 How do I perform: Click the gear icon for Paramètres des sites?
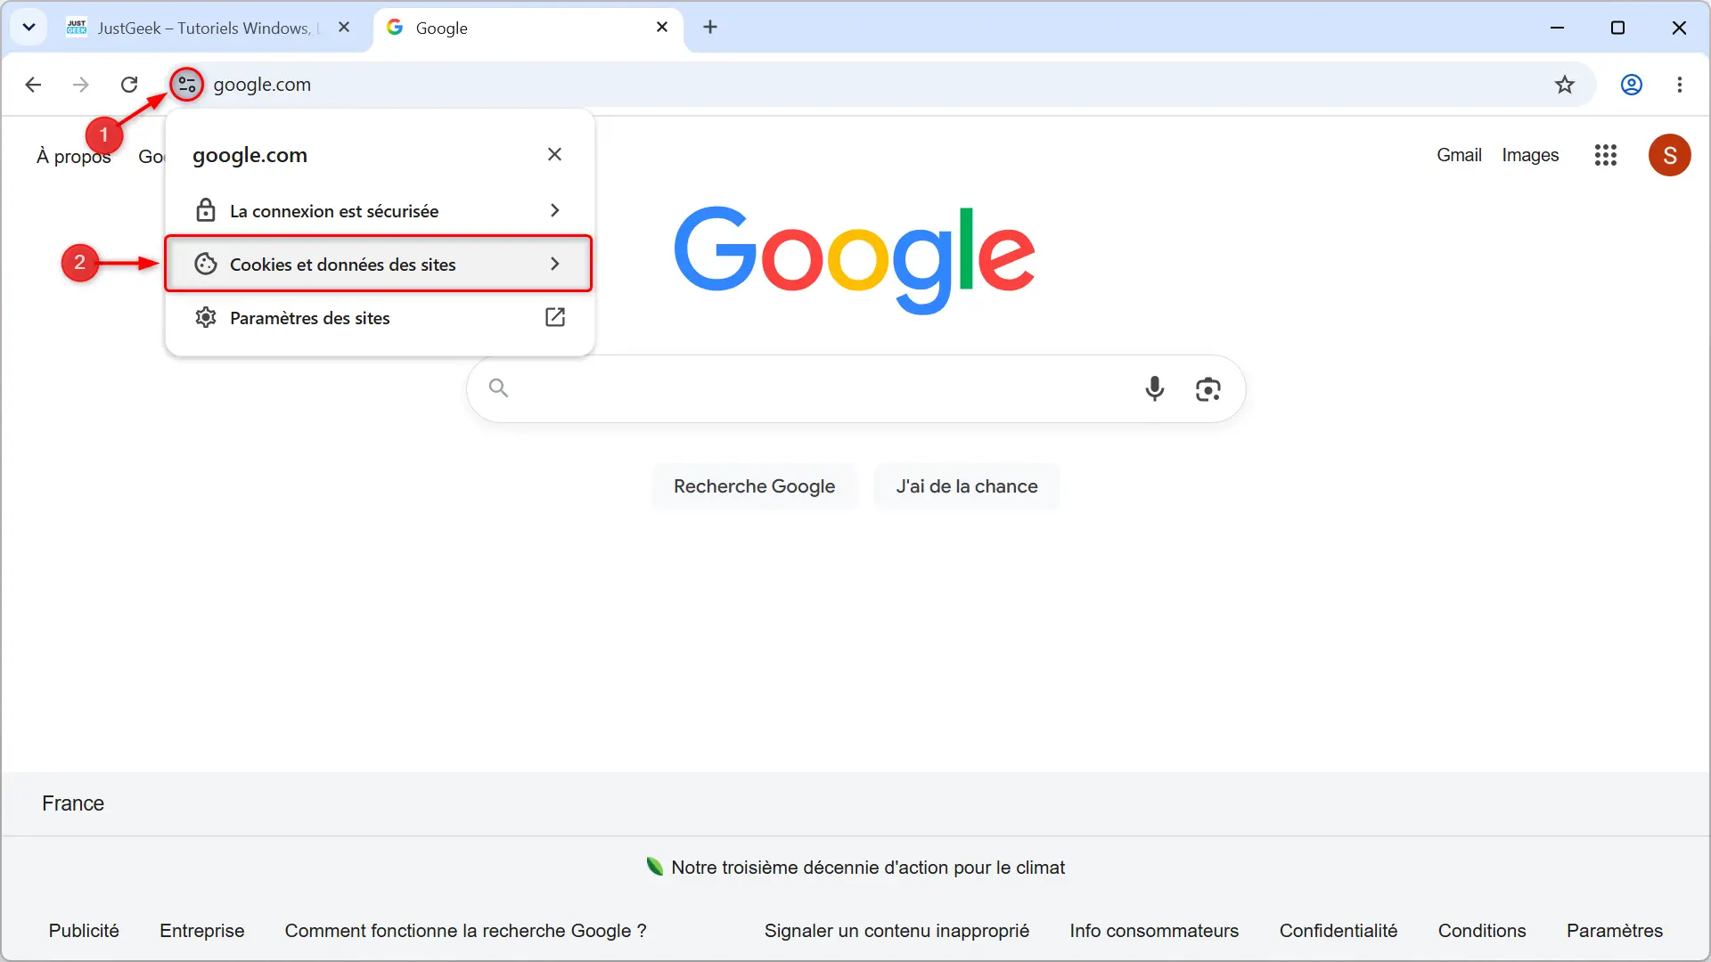pos(206,317)
